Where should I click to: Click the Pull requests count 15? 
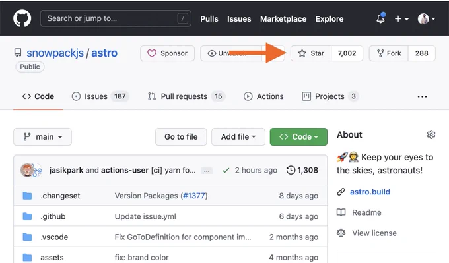click(x=218, y=96)
